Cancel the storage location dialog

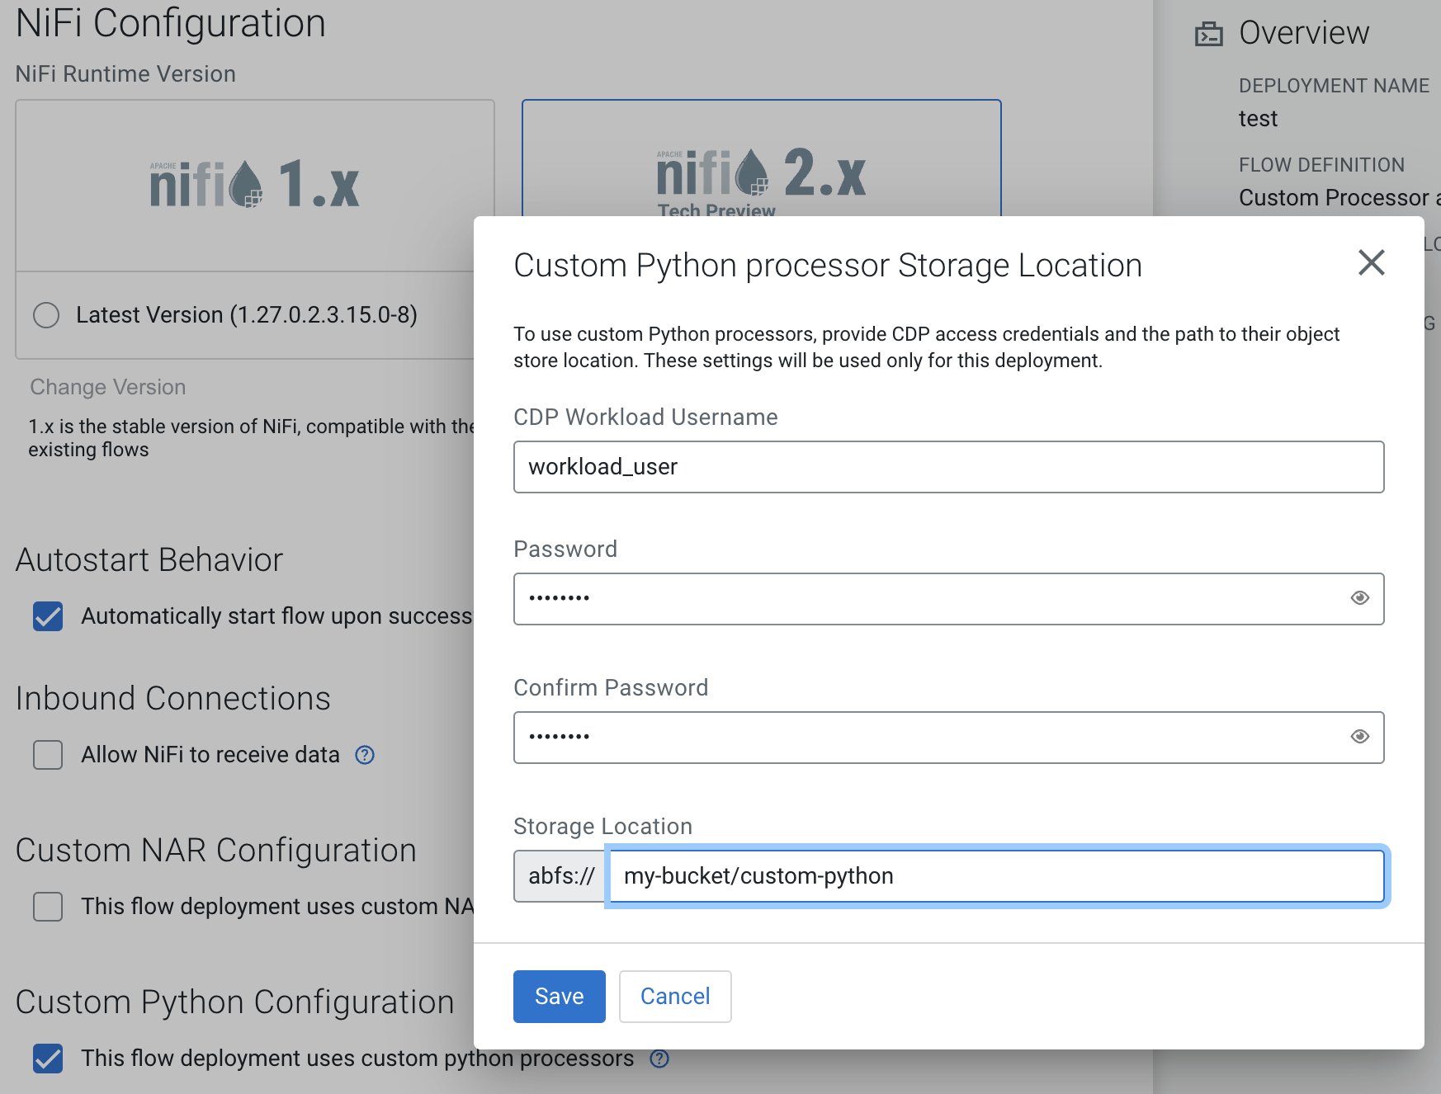[x=675, y=997]
